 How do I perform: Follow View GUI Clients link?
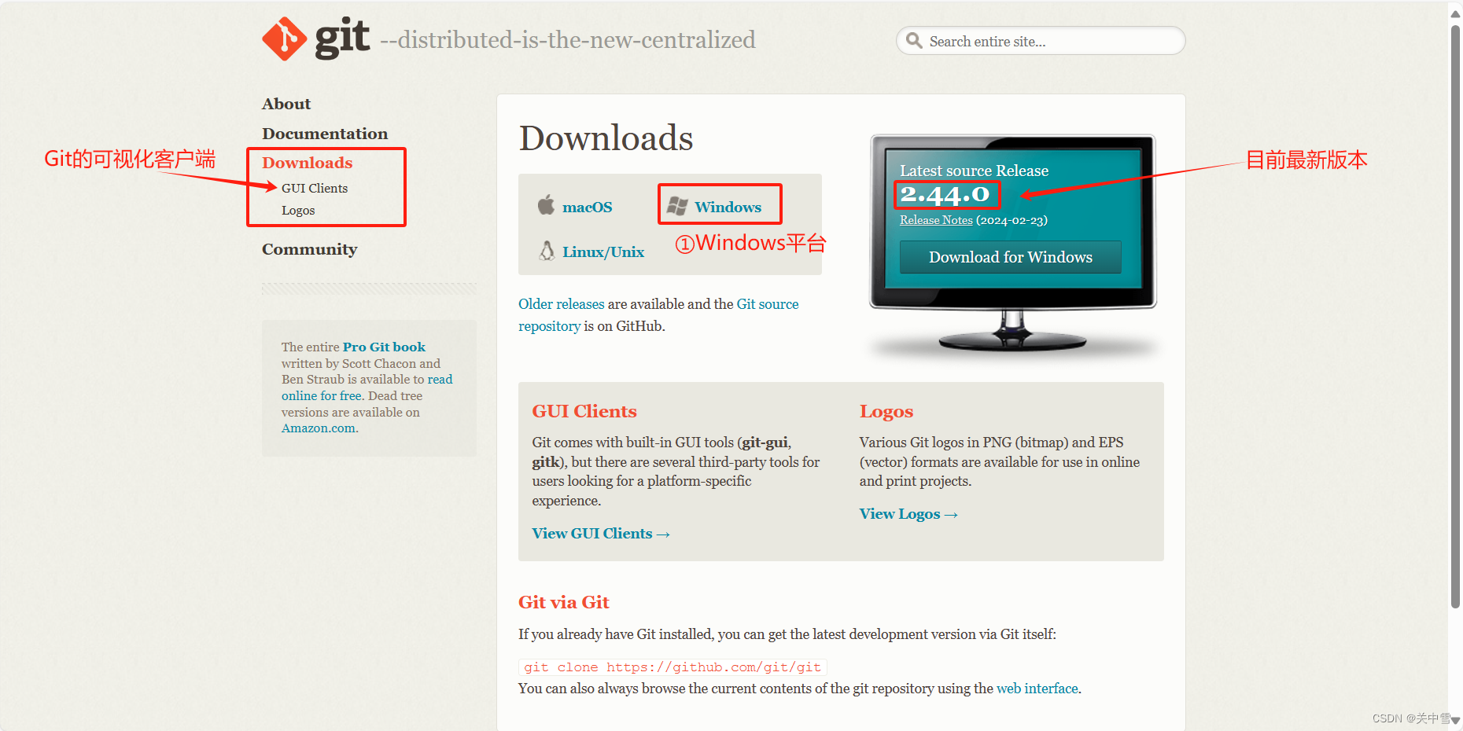(x=601, y=534)
